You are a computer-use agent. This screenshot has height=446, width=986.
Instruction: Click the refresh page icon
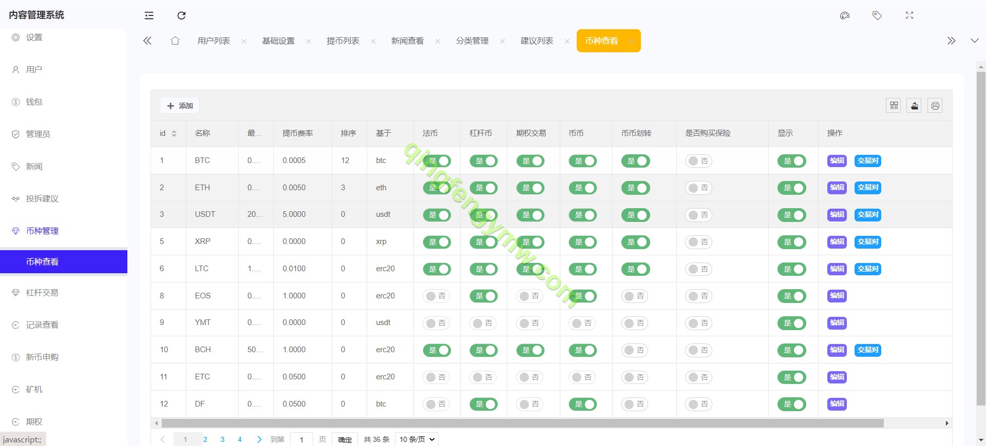point(181,15)
